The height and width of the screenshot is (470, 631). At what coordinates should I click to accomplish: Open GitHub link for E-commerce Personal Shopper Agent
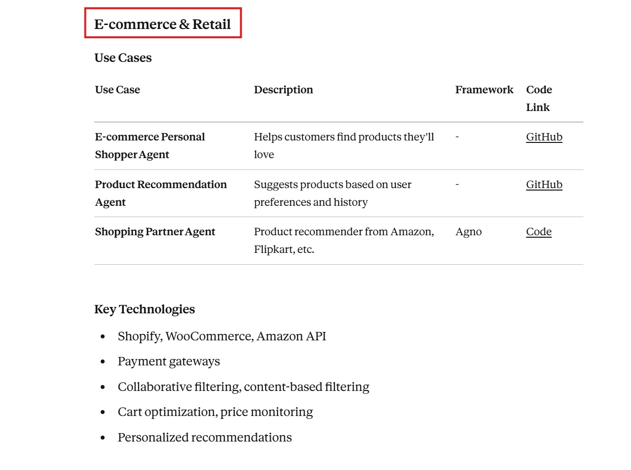click(x=544, y=137)
